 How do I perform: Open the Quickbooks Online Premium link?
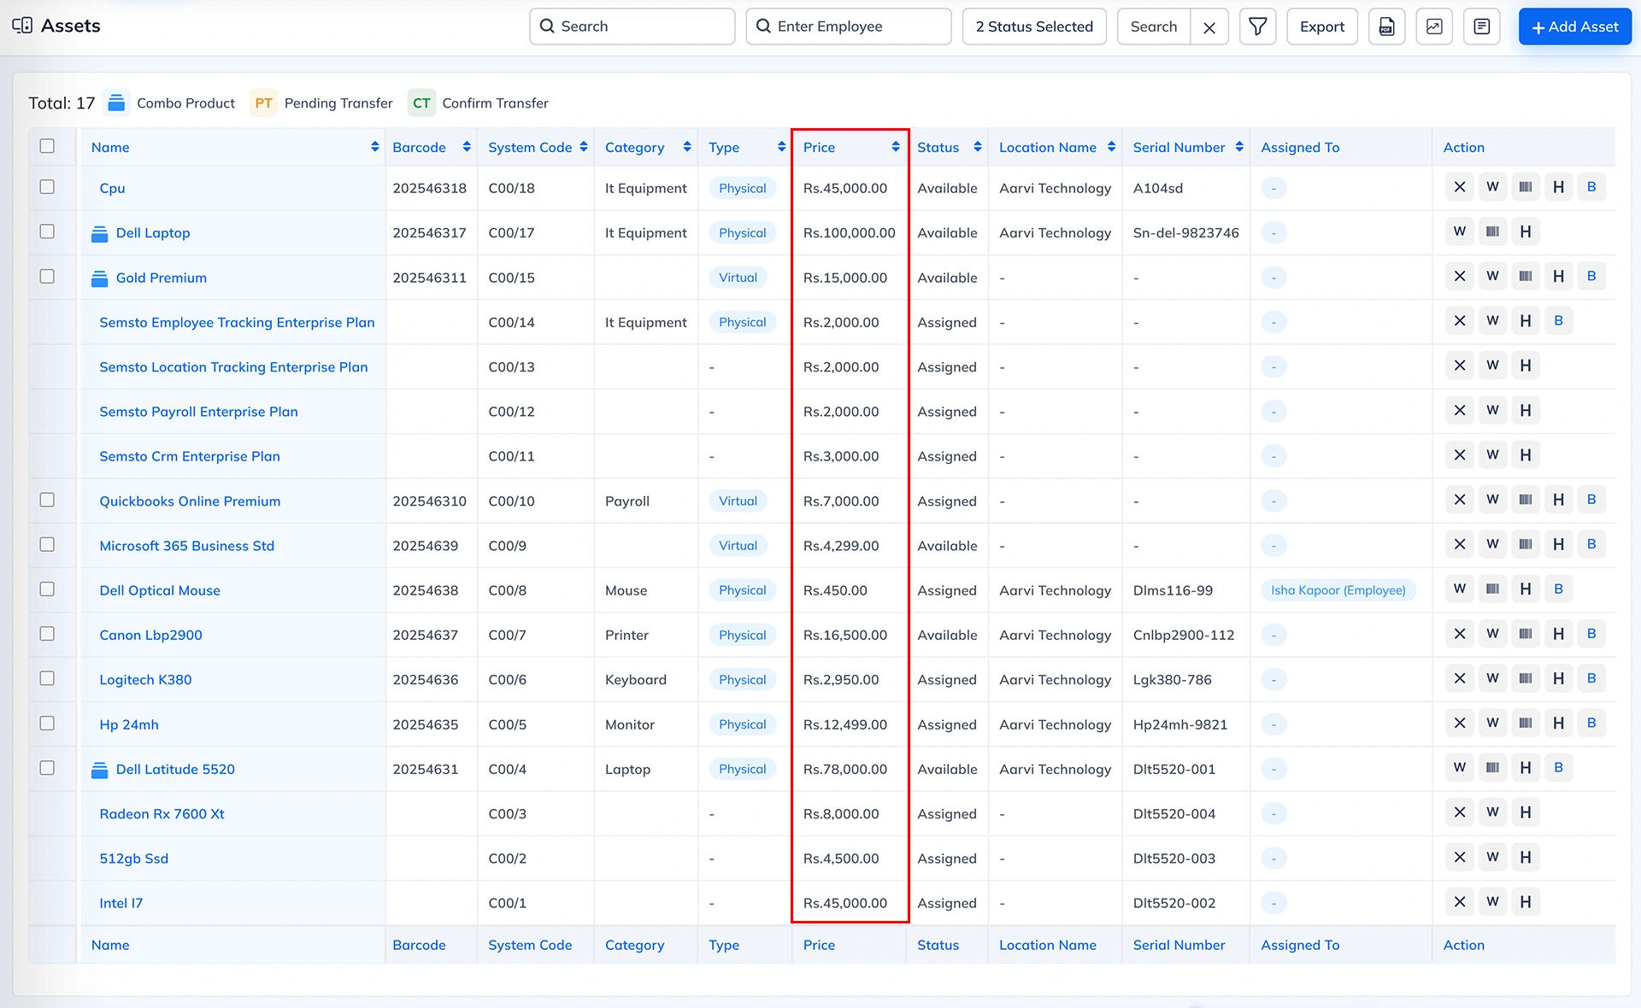[x=190, y=501]
